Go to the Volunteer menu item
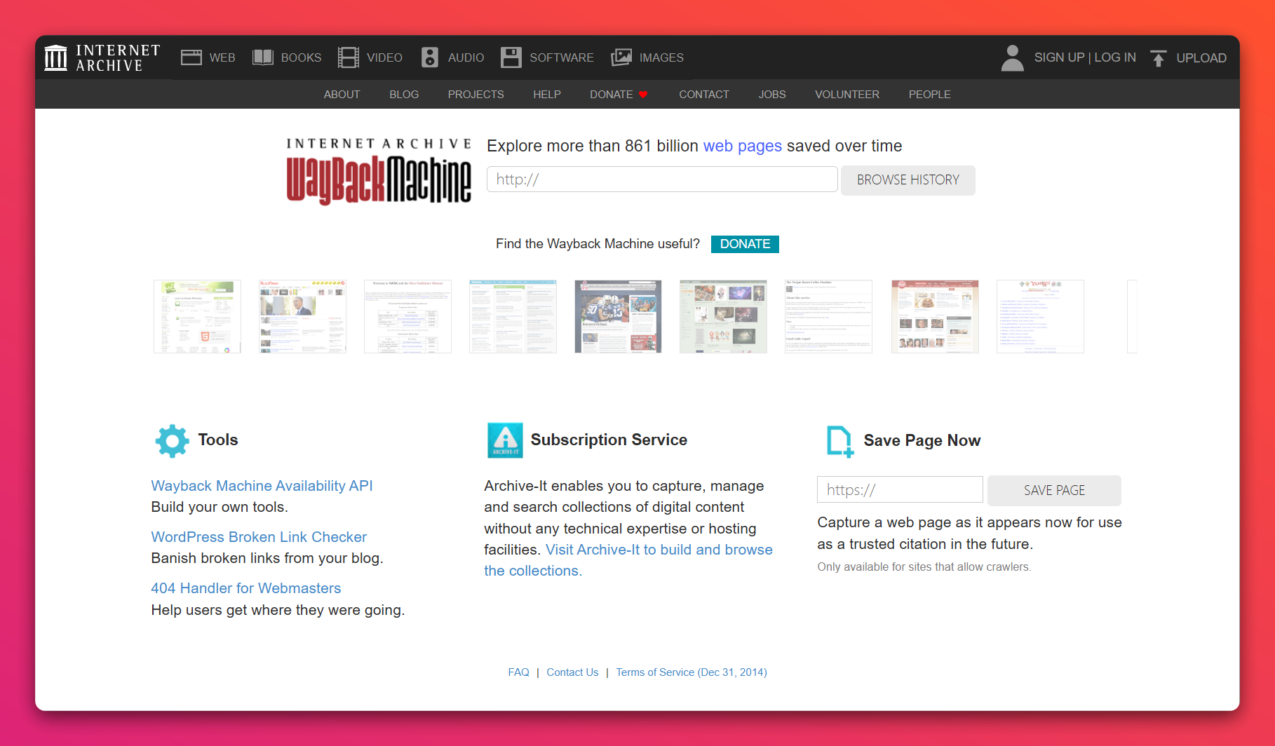This screenshot has width=1275, height=746. click(x=846, y=95)
